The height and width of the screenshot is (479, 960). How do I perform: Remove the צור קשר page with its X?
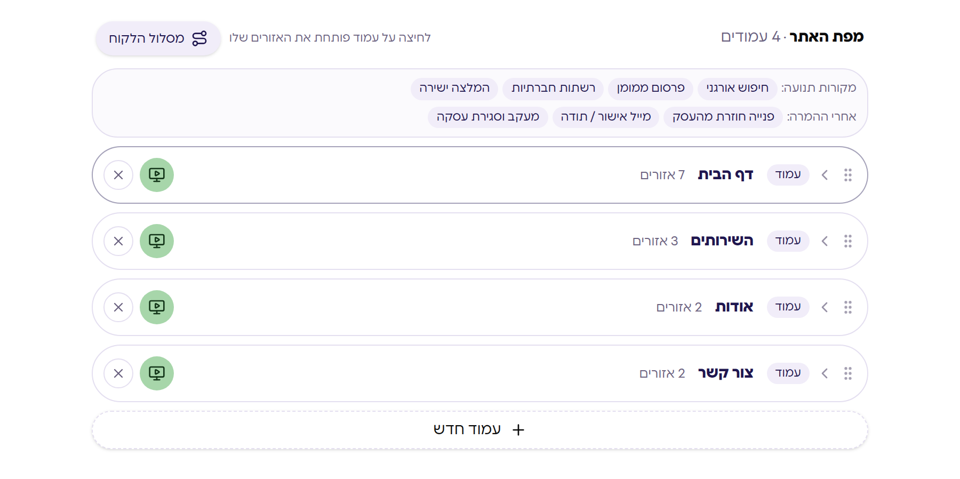118,373
